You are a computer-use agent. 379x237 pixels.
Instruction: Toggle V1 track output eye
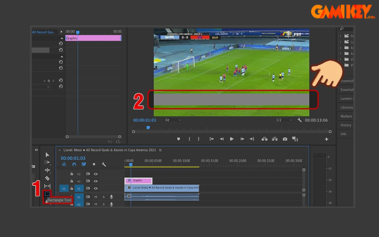(96, 188)
